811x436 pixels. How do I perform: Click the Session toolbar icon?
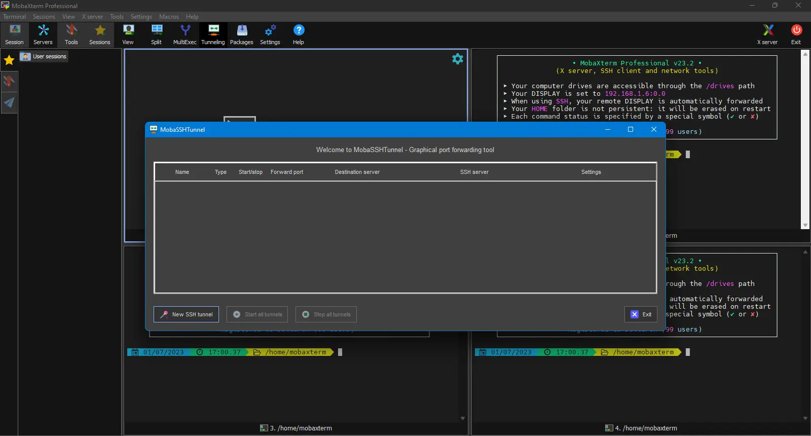[14, 34]
